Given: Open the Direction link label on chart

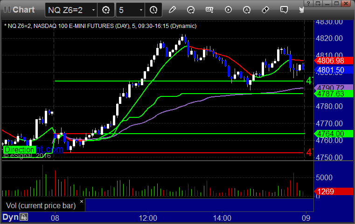Looking at the screenshot, I should (19, 149).
